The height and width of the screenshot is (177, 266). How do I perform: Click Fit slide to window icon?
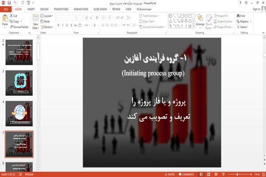[x=263, y=174]
